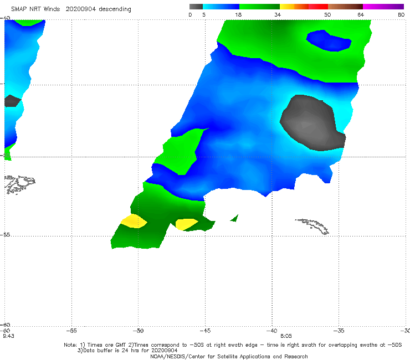Click the -40 longitude axis label

pos(271,331)
